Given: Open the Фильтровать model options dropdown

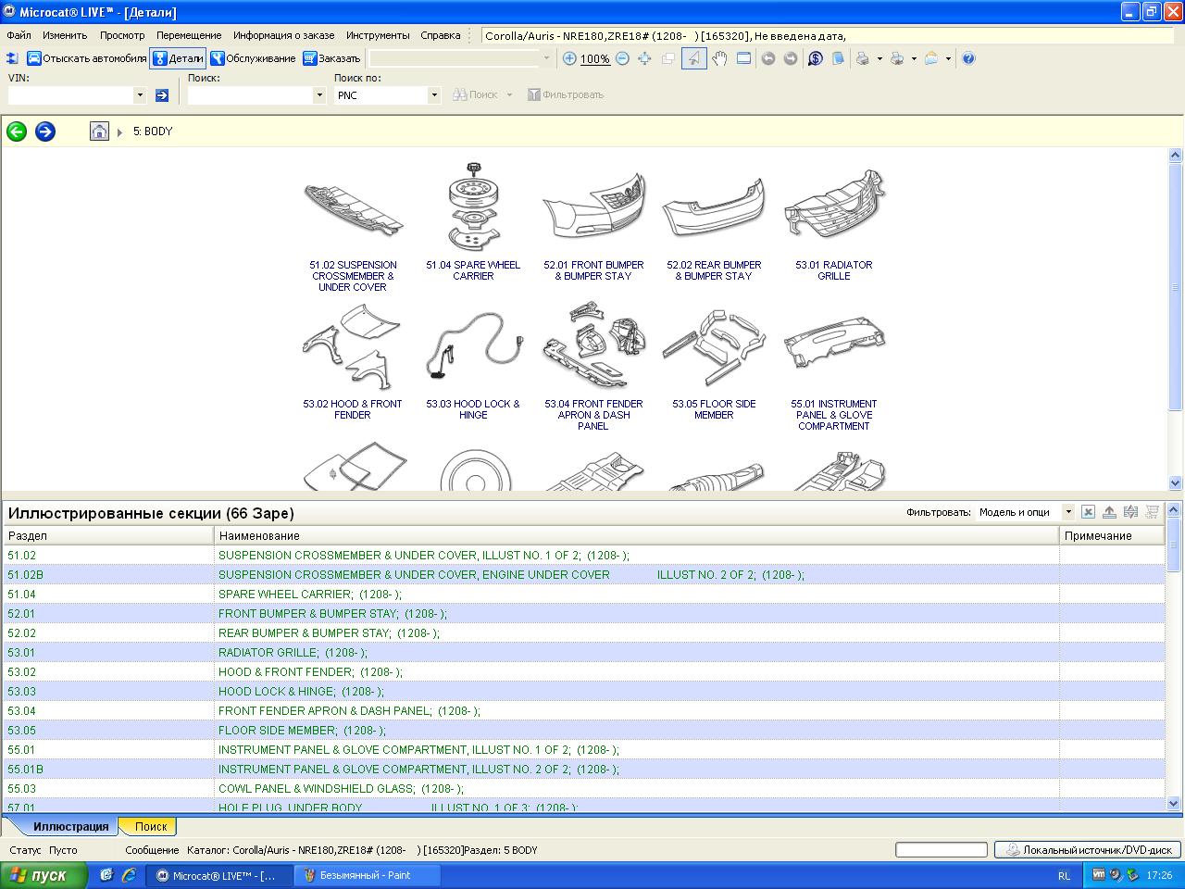Looking at the screenshot, I should (x=1067, y=512).
